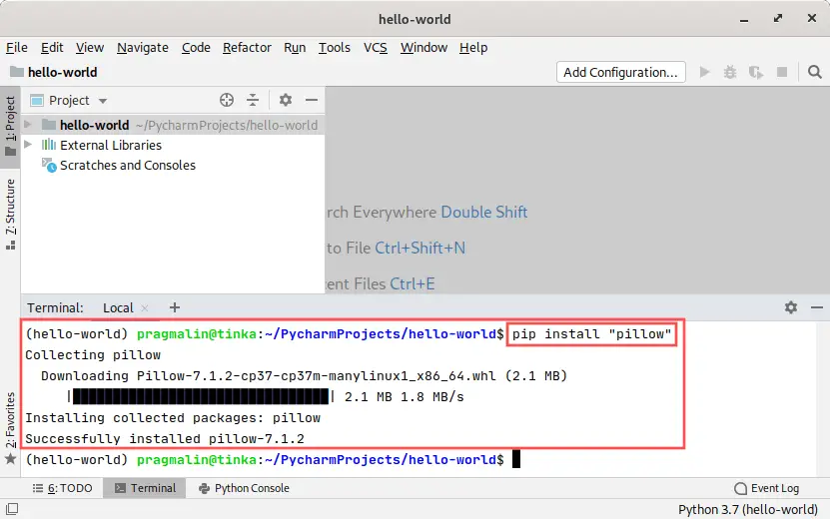Click Python 3.7 (hello-world) interpreter in status bar
Viewport: 830px width, 519px height.
tap(748, 509)
